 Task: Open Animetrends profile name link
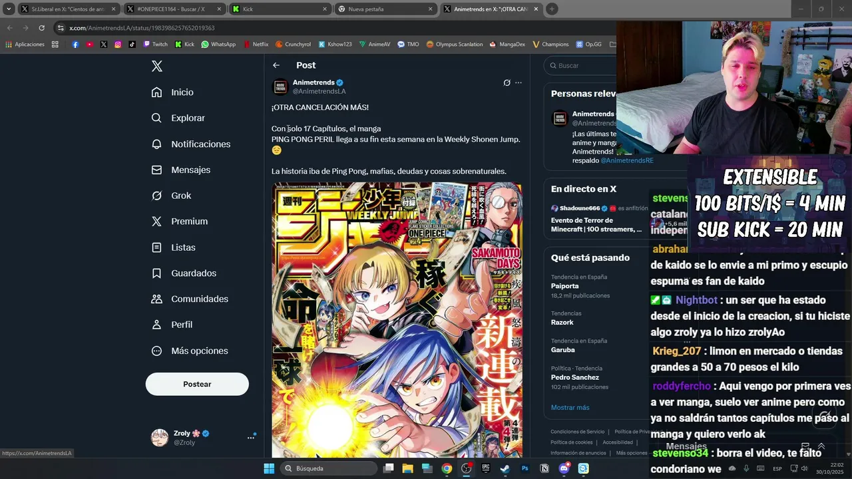point(314,82)
